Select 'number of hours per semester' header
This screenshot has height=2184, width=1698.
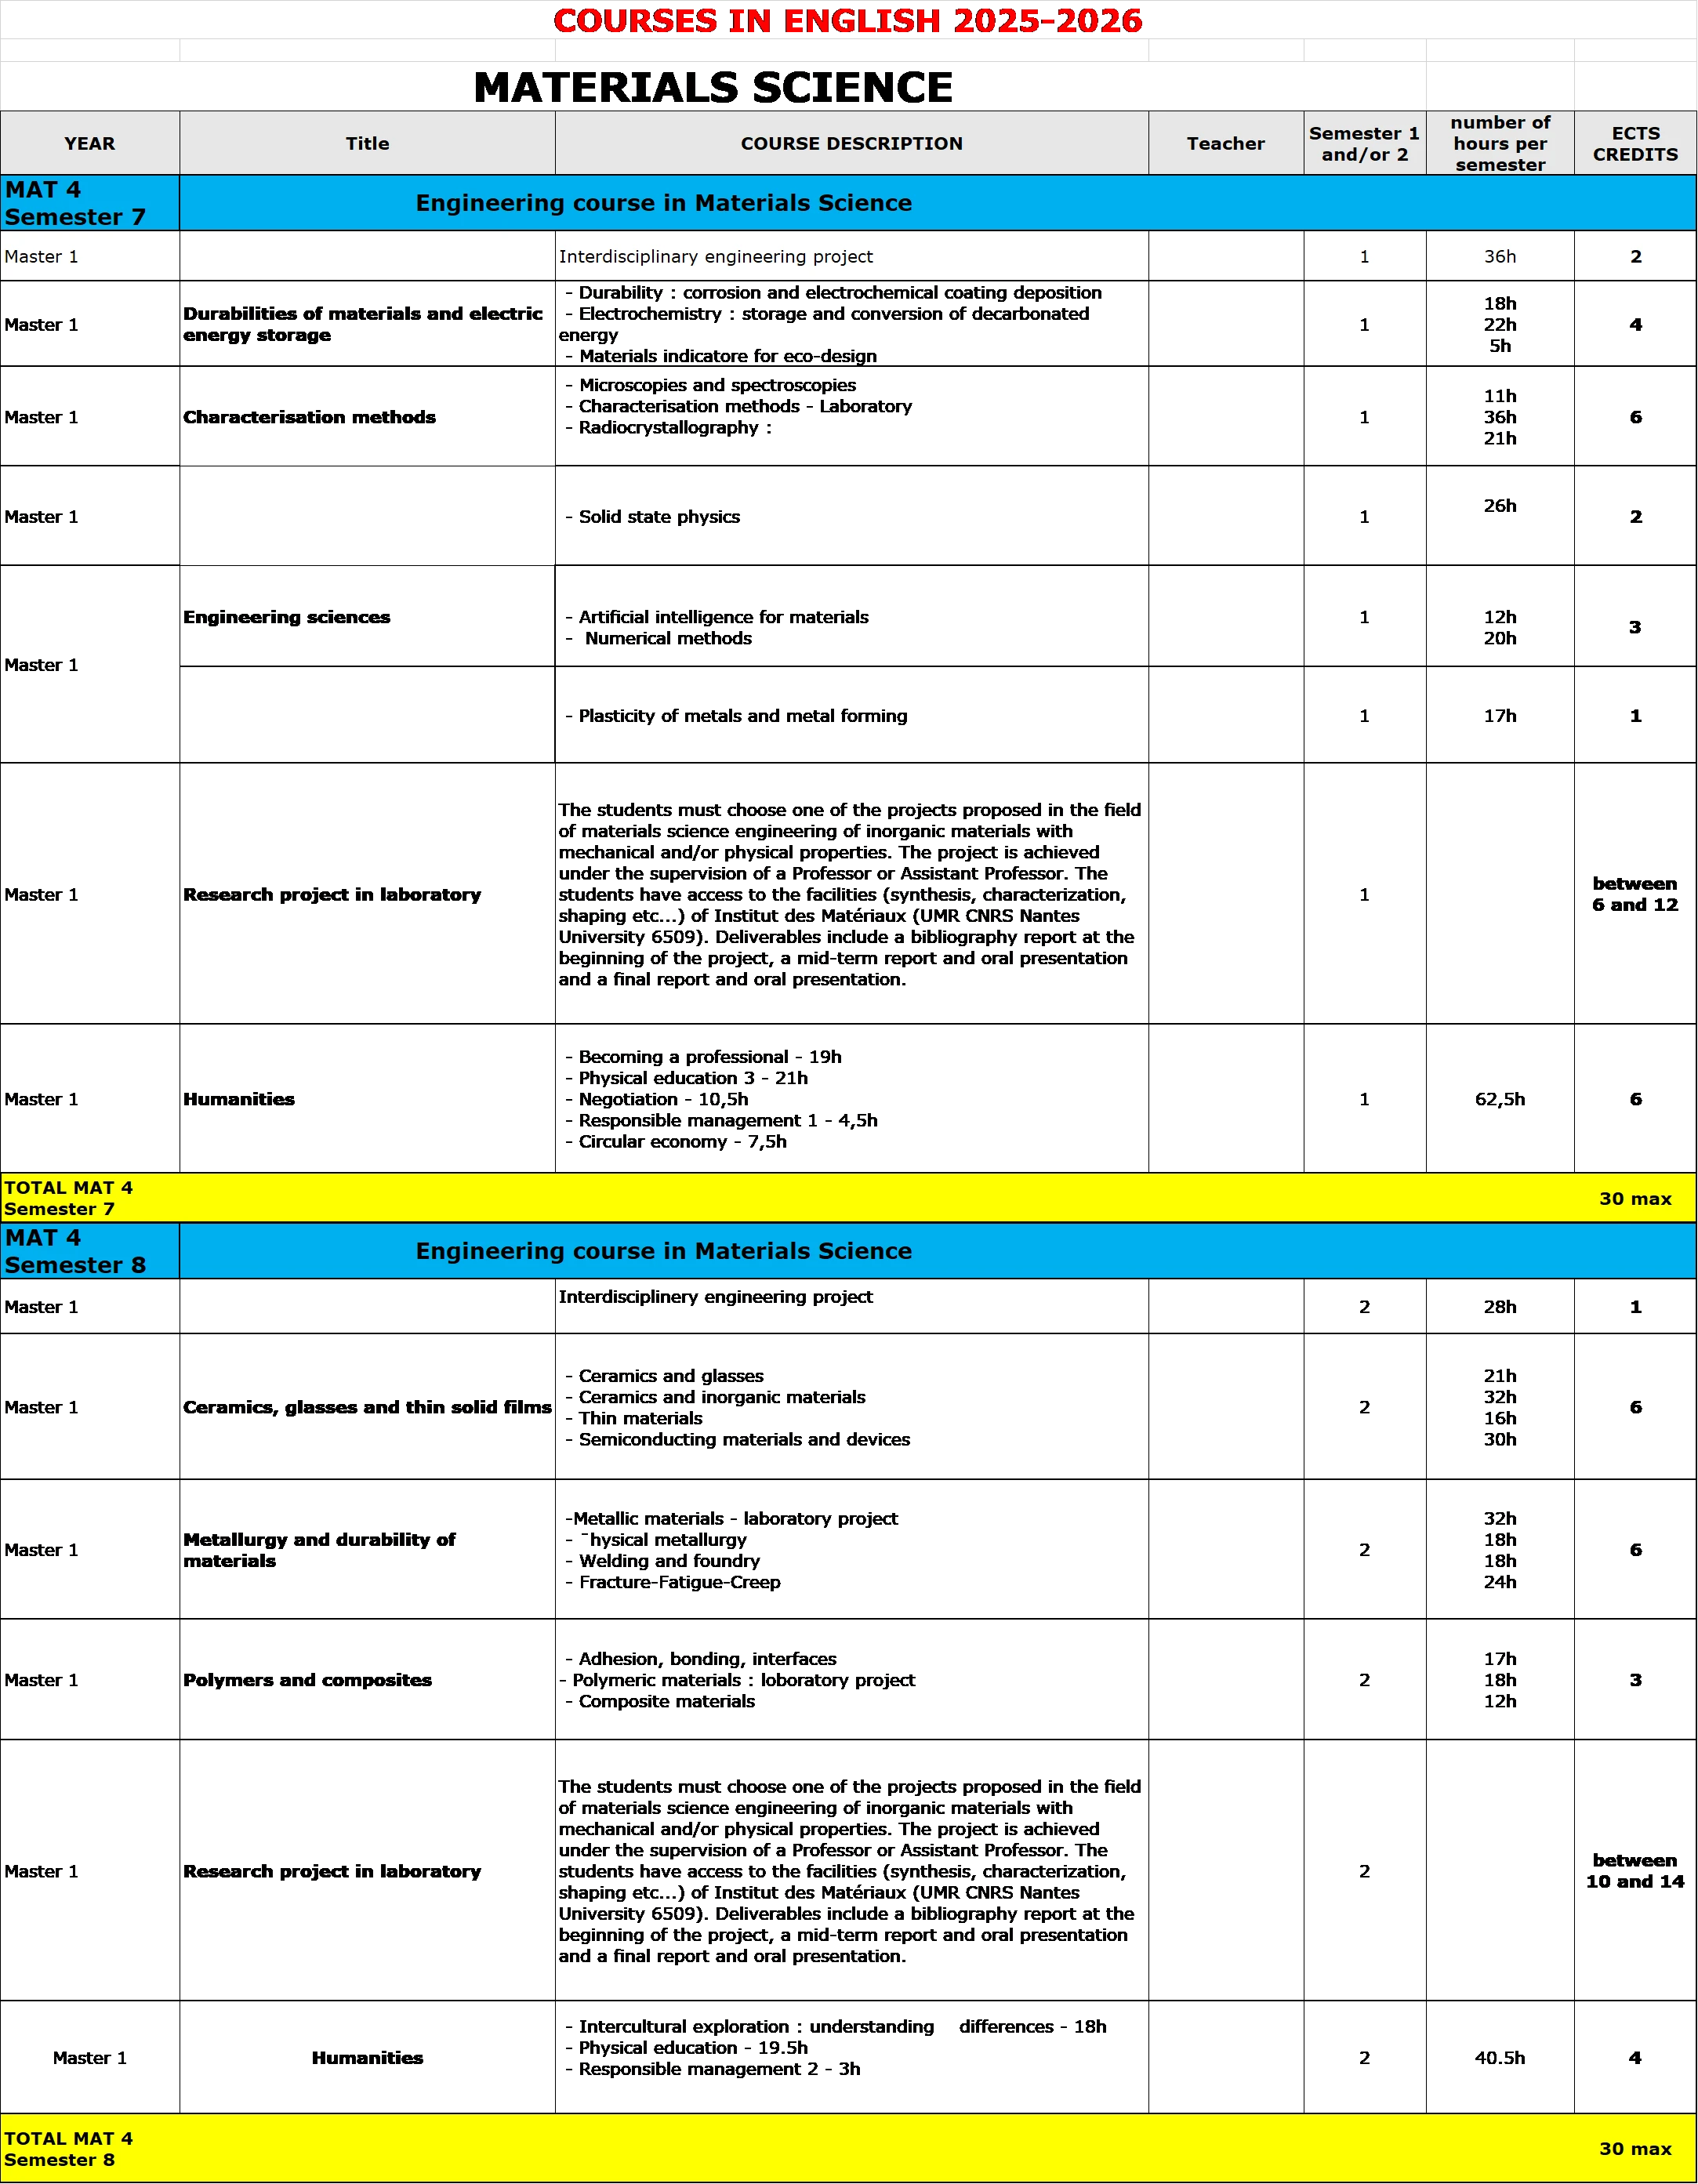1499,143
